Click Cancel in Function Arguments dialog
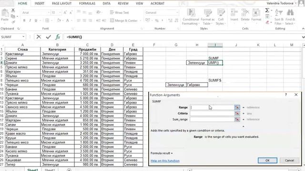The width and height of the screenshot is (305, 171). point(289,161)
